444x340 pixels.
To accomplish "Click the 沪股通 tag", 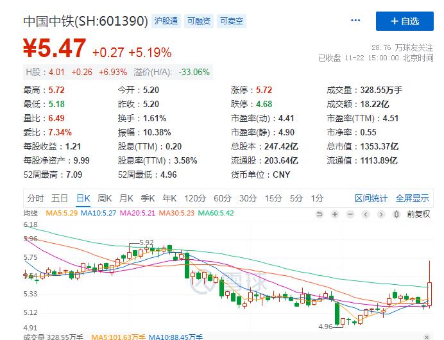I will click(x=166, y=21).
